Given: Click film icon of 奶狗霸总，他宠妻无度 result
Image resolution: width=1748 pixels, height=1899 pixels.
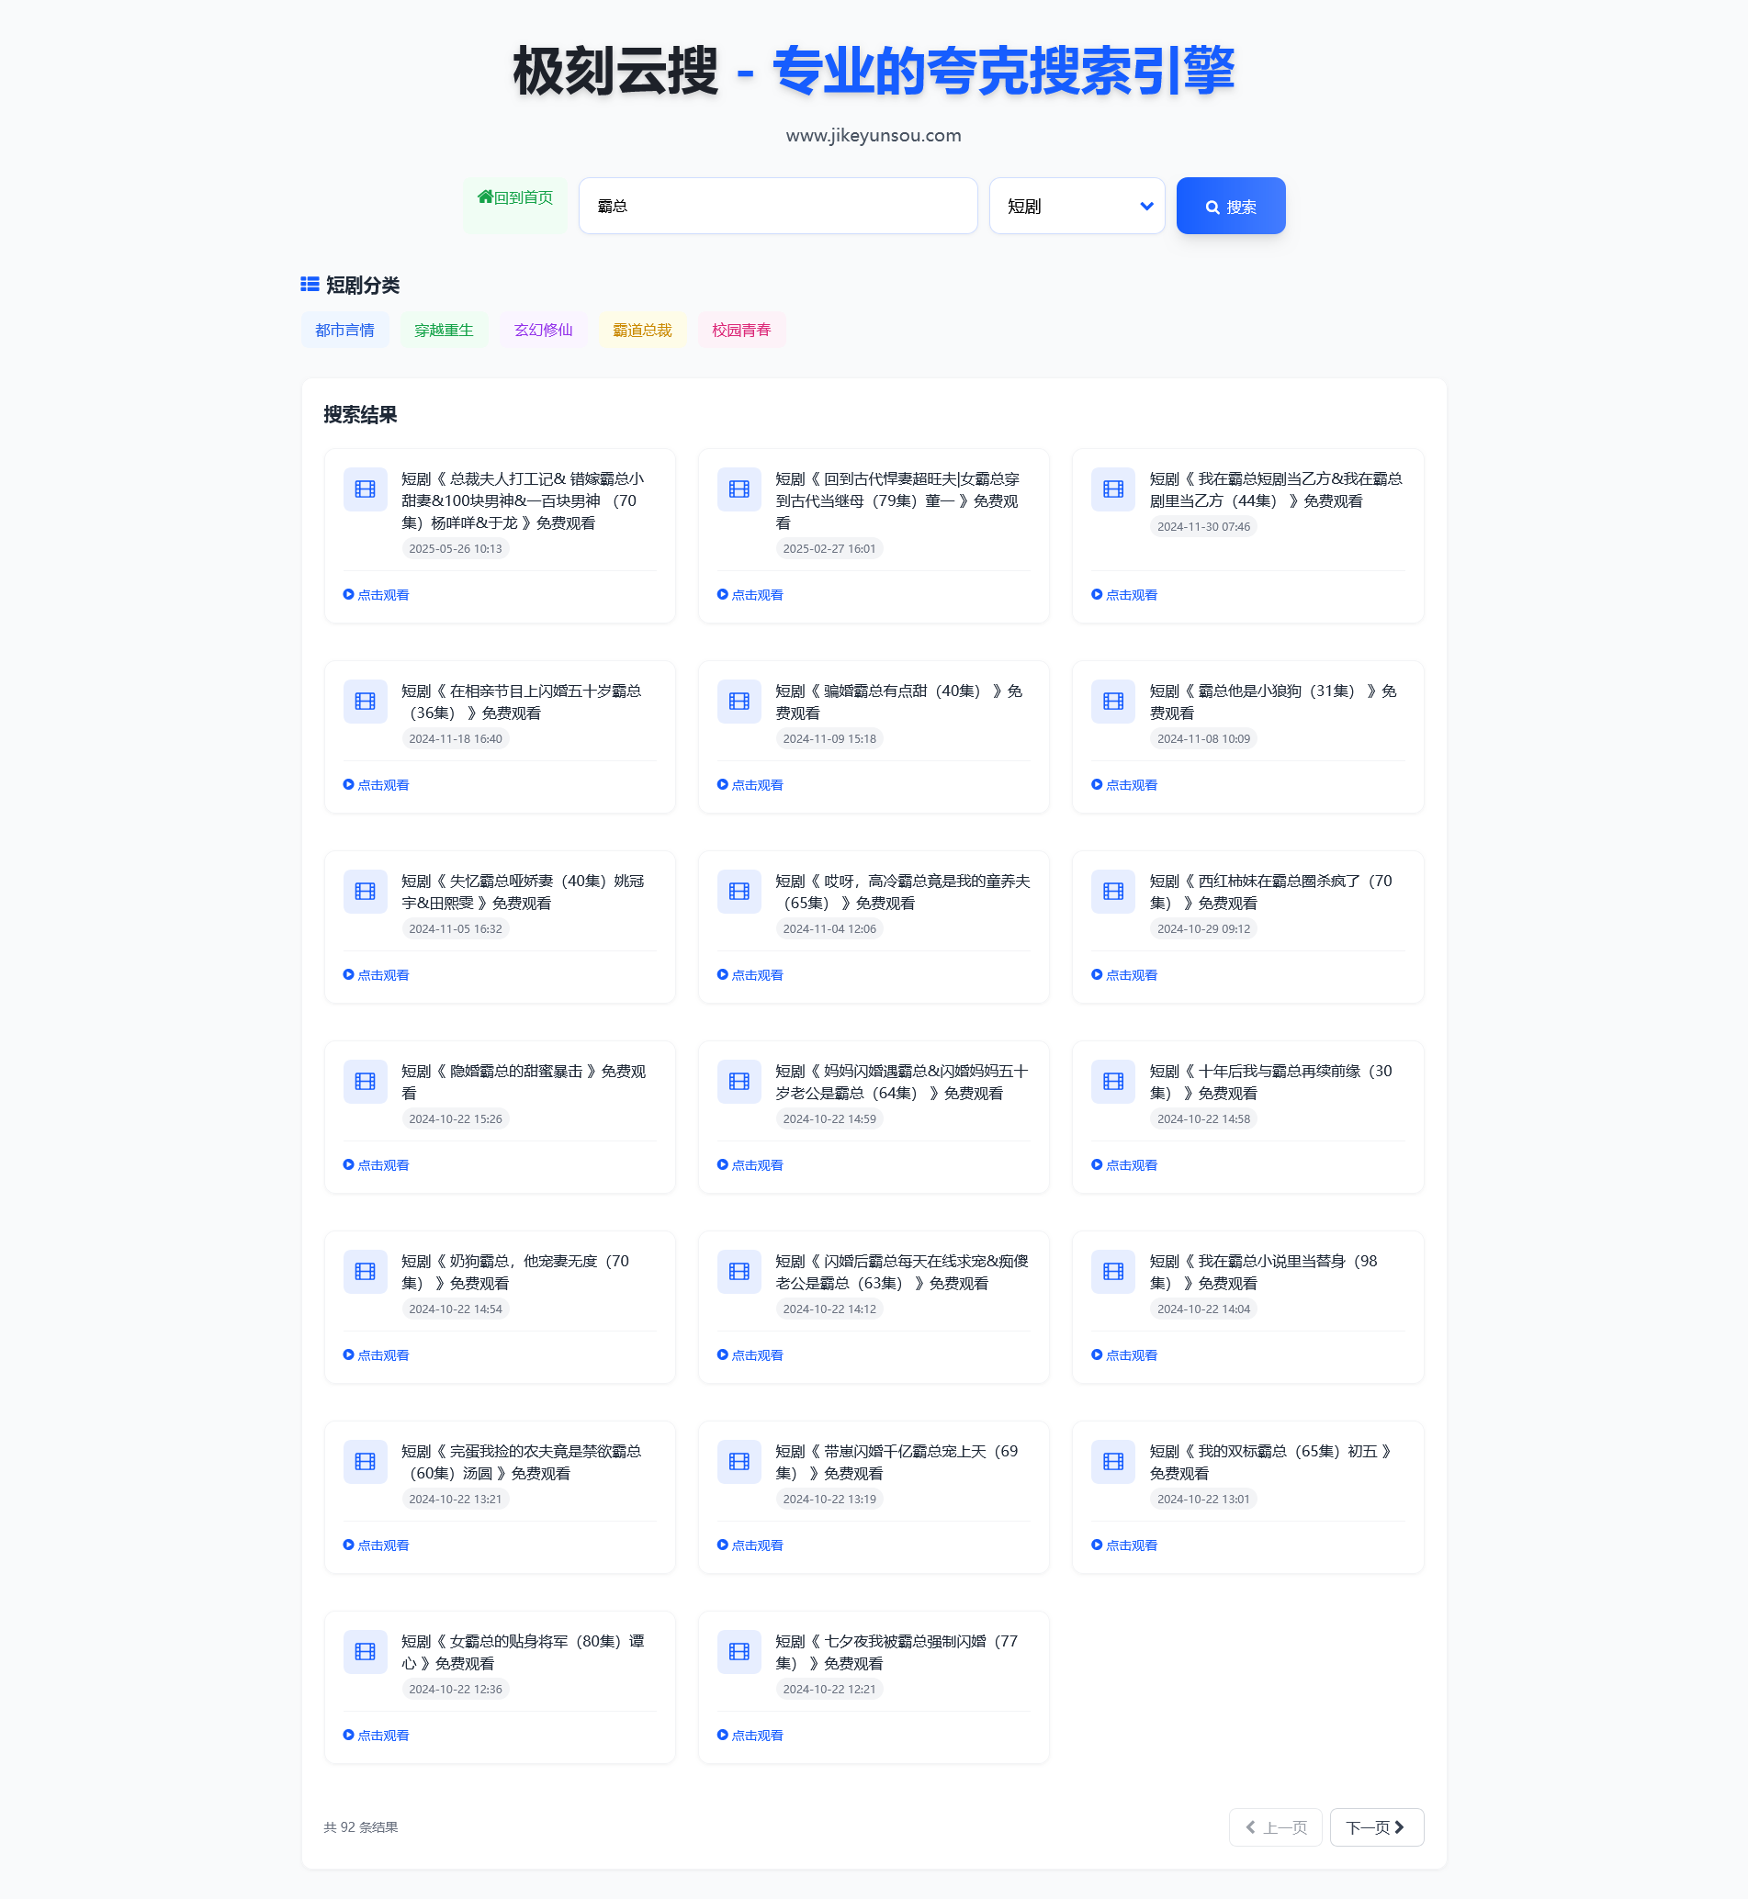Looking at the screenshot, I should click(365, 1271).
